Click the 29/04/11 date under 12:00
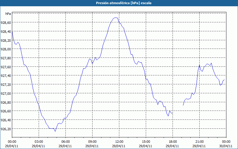Screen dimensions: 238x149 coord(119,146)
